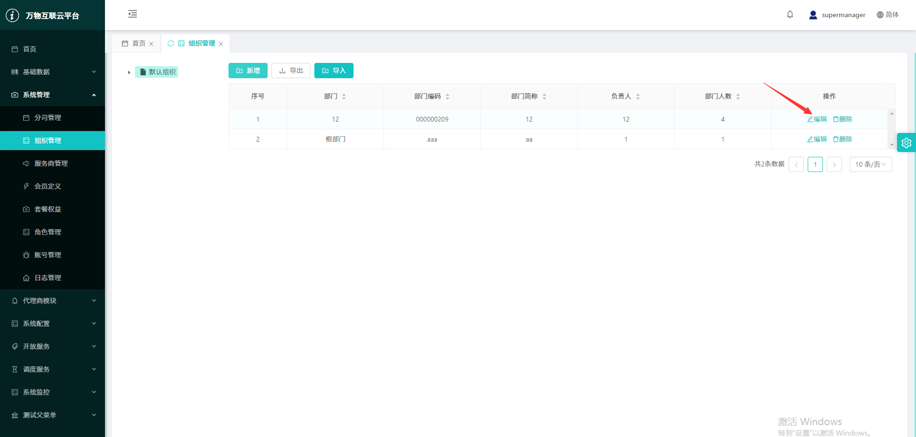Click the 序号 column header
916x437 pixels.
pyautogui.click(x=258, y=96)
